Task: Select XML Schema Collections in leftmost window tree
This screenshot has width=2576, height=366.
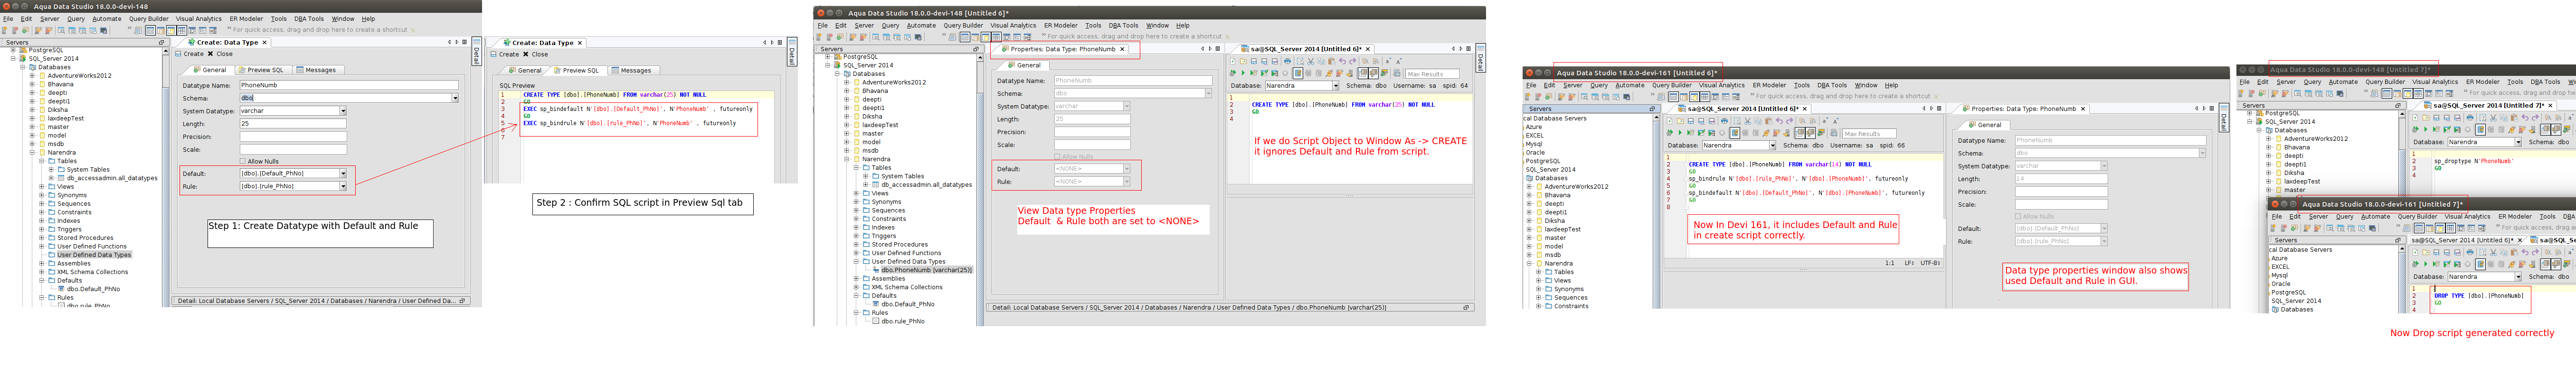Action: coord(93,272)
